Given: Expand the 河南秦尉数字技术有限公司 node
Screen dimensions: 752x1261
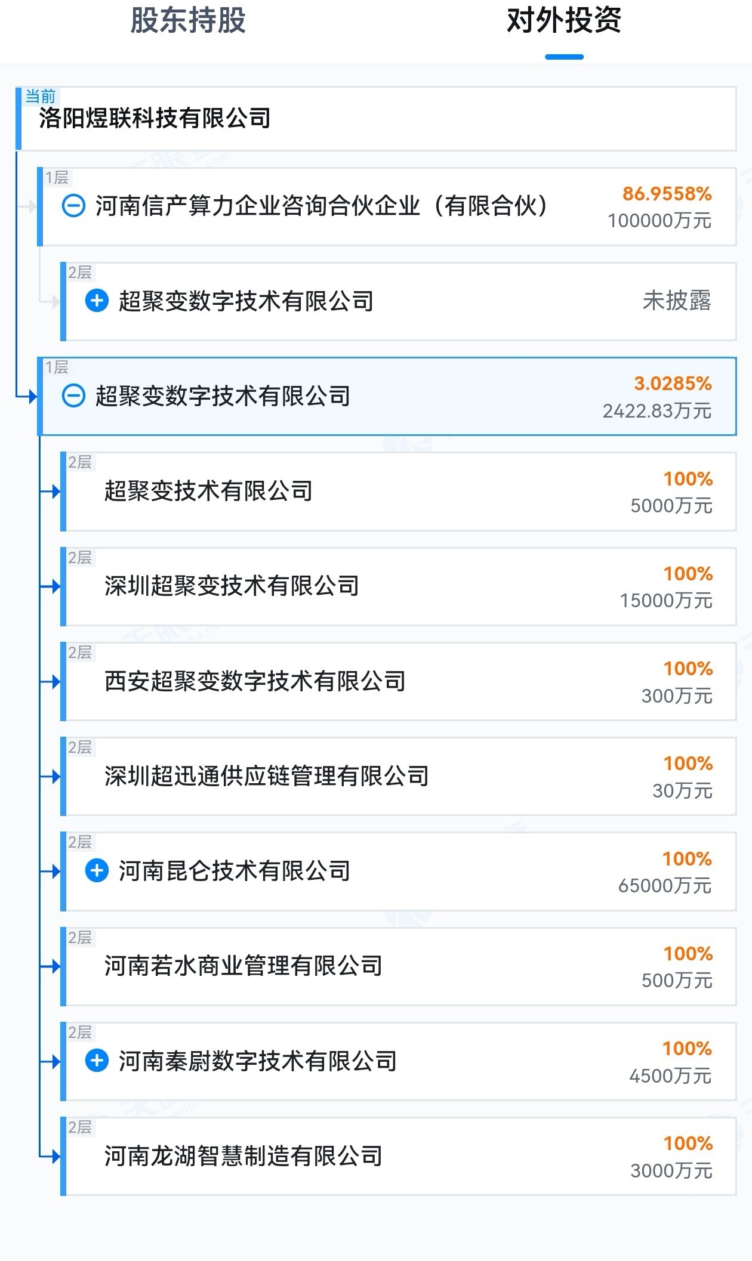Looking at the screenshot, I should pyautogui.click(x=97, y=1061).
